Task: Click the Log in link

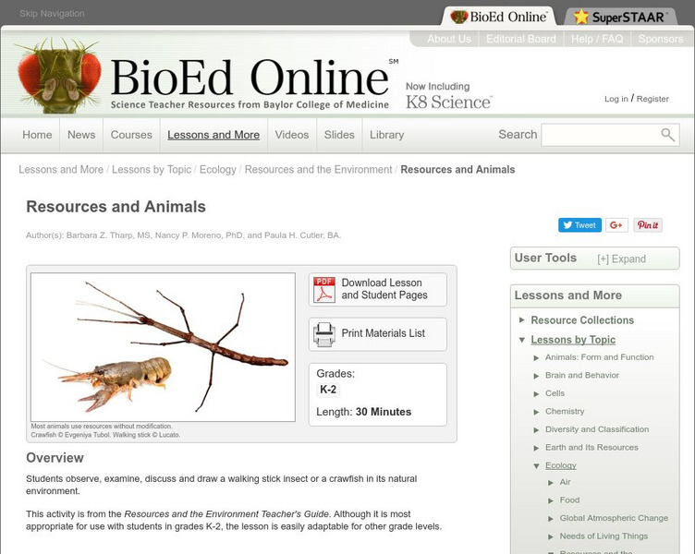Action: click(616, 99)
